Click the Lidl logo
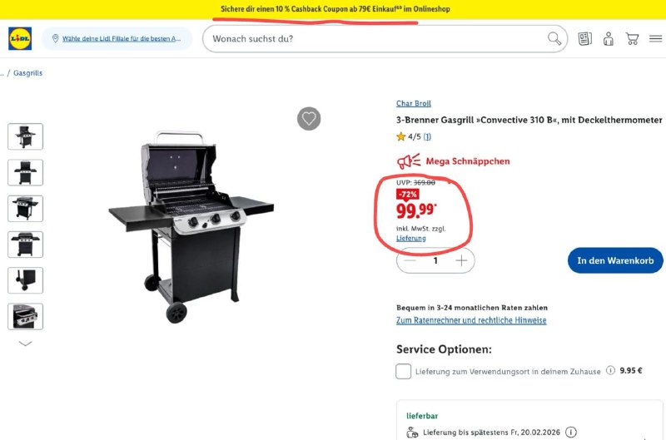The image size is (666, 440). [x=20, y=38]
